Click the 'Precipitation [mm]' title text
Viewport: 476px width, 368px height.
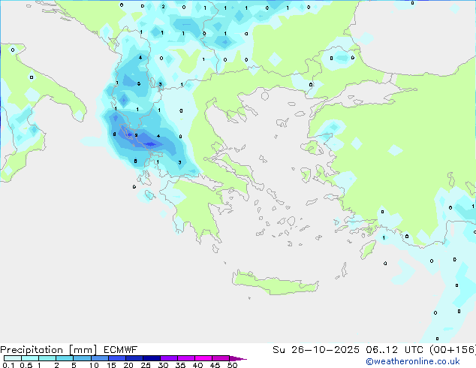tap(48, 350)
